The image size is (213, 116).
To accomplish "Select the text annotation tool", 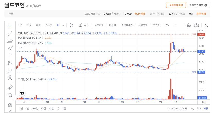I will click(10, 55).
